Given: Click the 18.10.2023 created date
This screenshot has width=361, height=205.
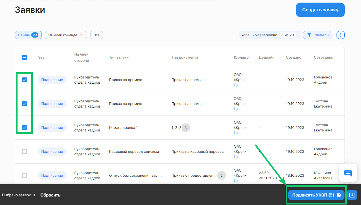Looking at the screenshot, I should click(x=295, y=175).
